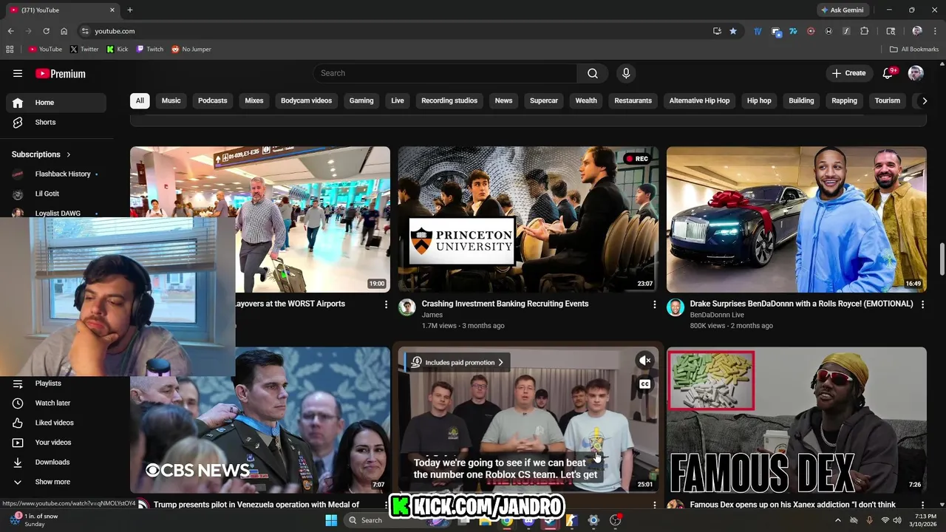
Task: Open Liked videos in sidebar
Action: [x=56, y=423]
